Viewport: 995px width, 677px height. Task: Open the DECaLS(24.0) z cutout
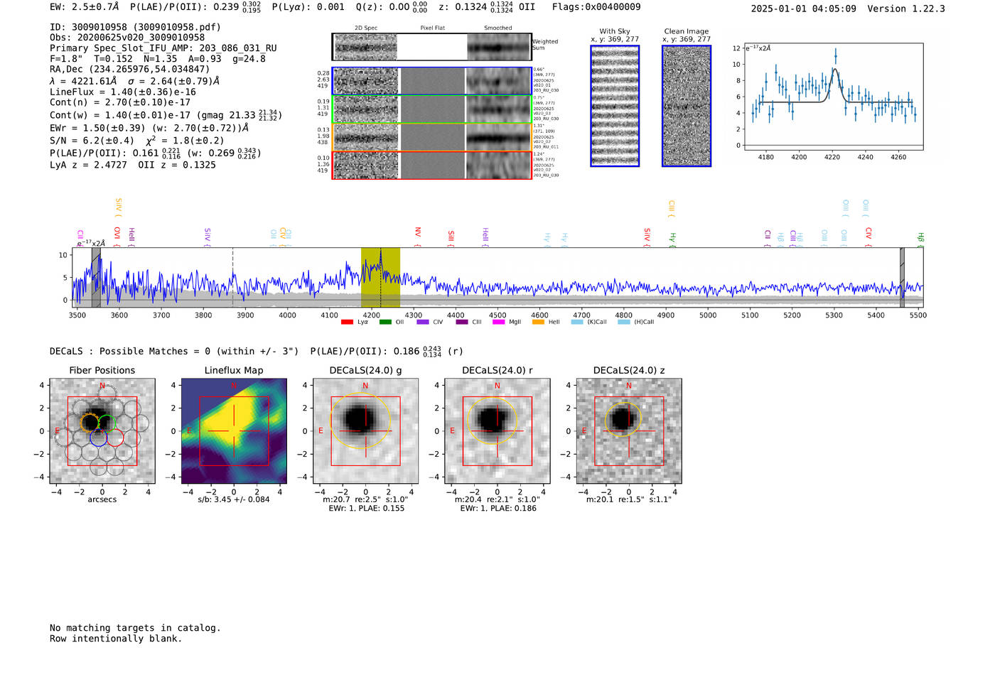point(629,431)
